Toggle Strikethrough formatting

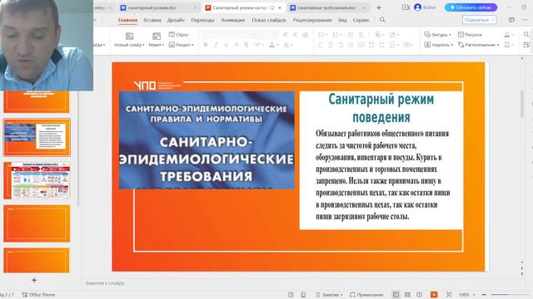(247, 45)
